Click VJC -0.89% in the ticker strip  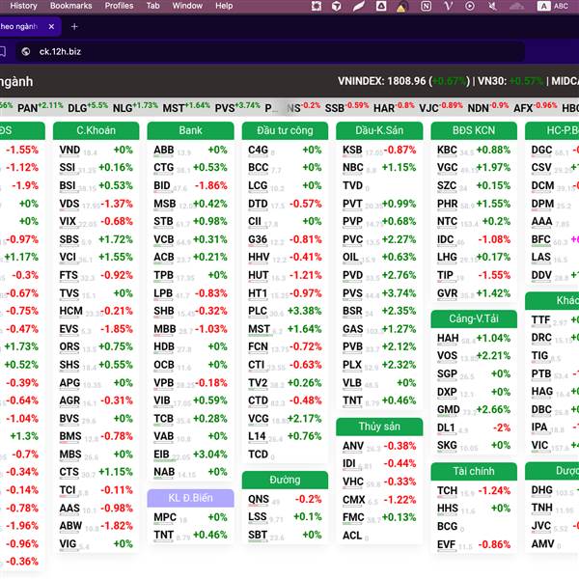click(x=441, y=107)
